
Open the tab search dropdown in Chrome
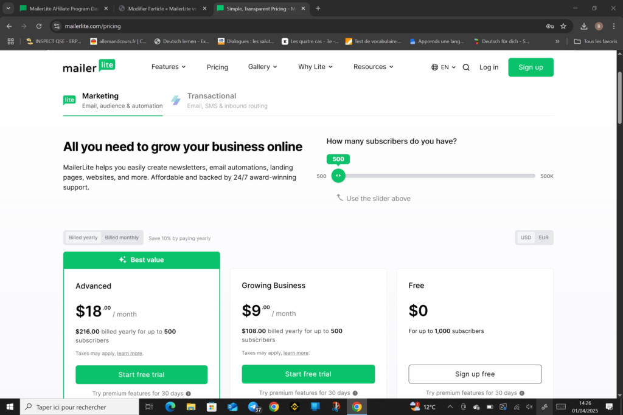[8, 9]
